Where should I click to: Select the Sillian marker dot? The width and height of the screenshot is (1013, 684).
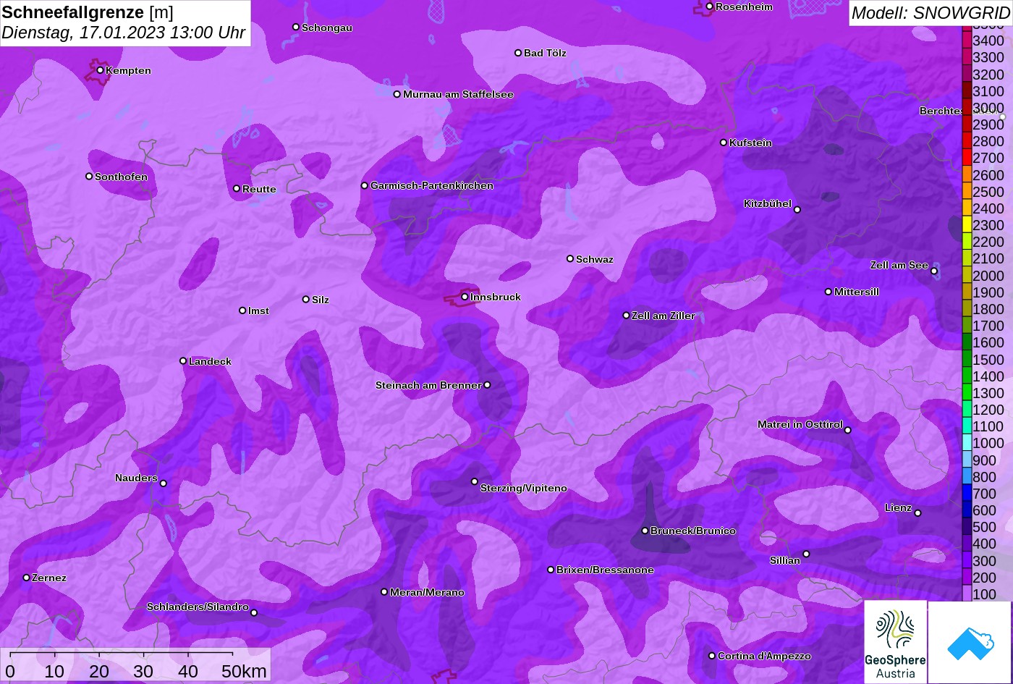click(x=806, y=554)
